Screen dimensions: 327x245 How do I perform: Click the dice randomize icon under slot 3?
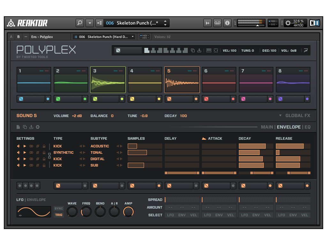[x=95, y=99]
